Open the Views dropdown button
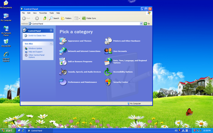This screenshot has height=133, width=213. (x=77, y=18)
